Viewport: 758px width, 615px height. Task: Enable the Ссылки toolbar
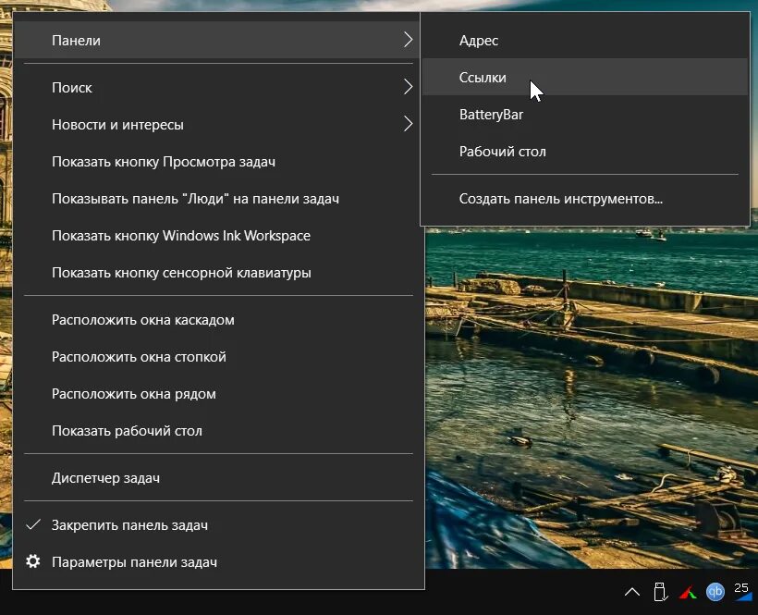[x=585, y=78]
